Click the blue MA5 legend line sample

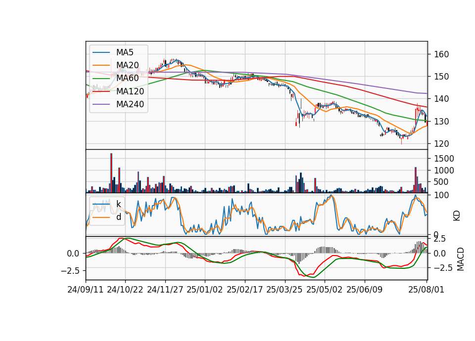(x=101, y=52)
